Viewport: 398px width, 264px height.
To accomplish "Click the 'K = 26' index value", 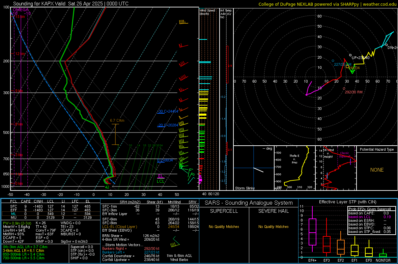I will (41, 223).
